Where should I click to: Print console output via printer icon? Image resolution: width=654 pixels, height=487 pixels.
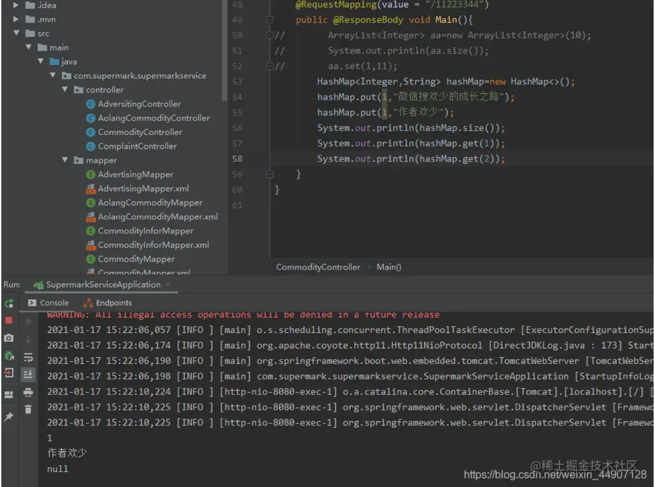click(x=28, y=392)
